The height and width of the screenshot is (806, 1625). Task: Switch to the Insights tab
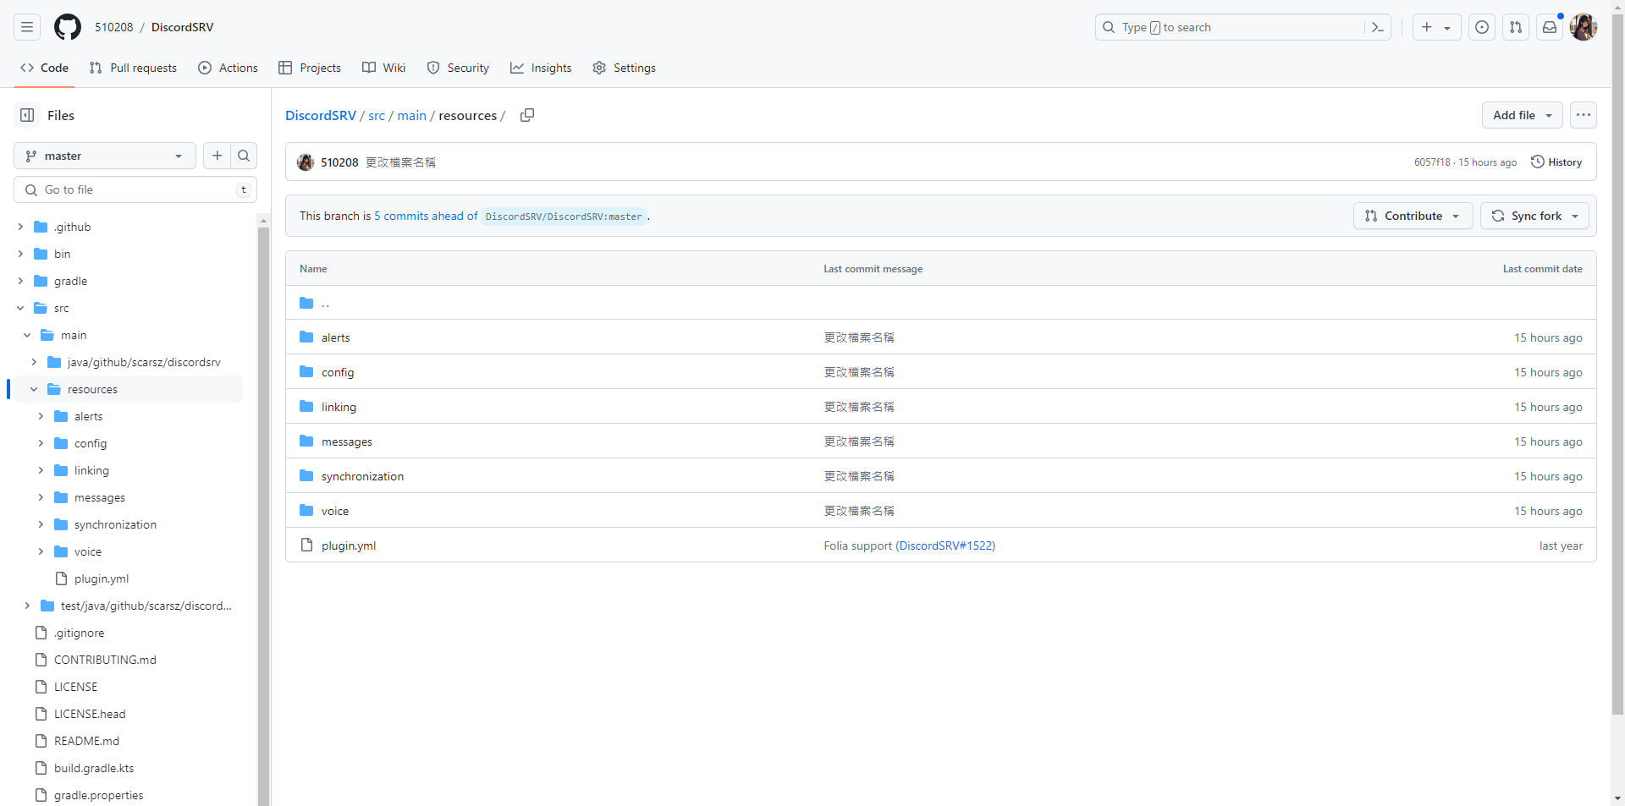pyautogui.click(x=541, y=68)
